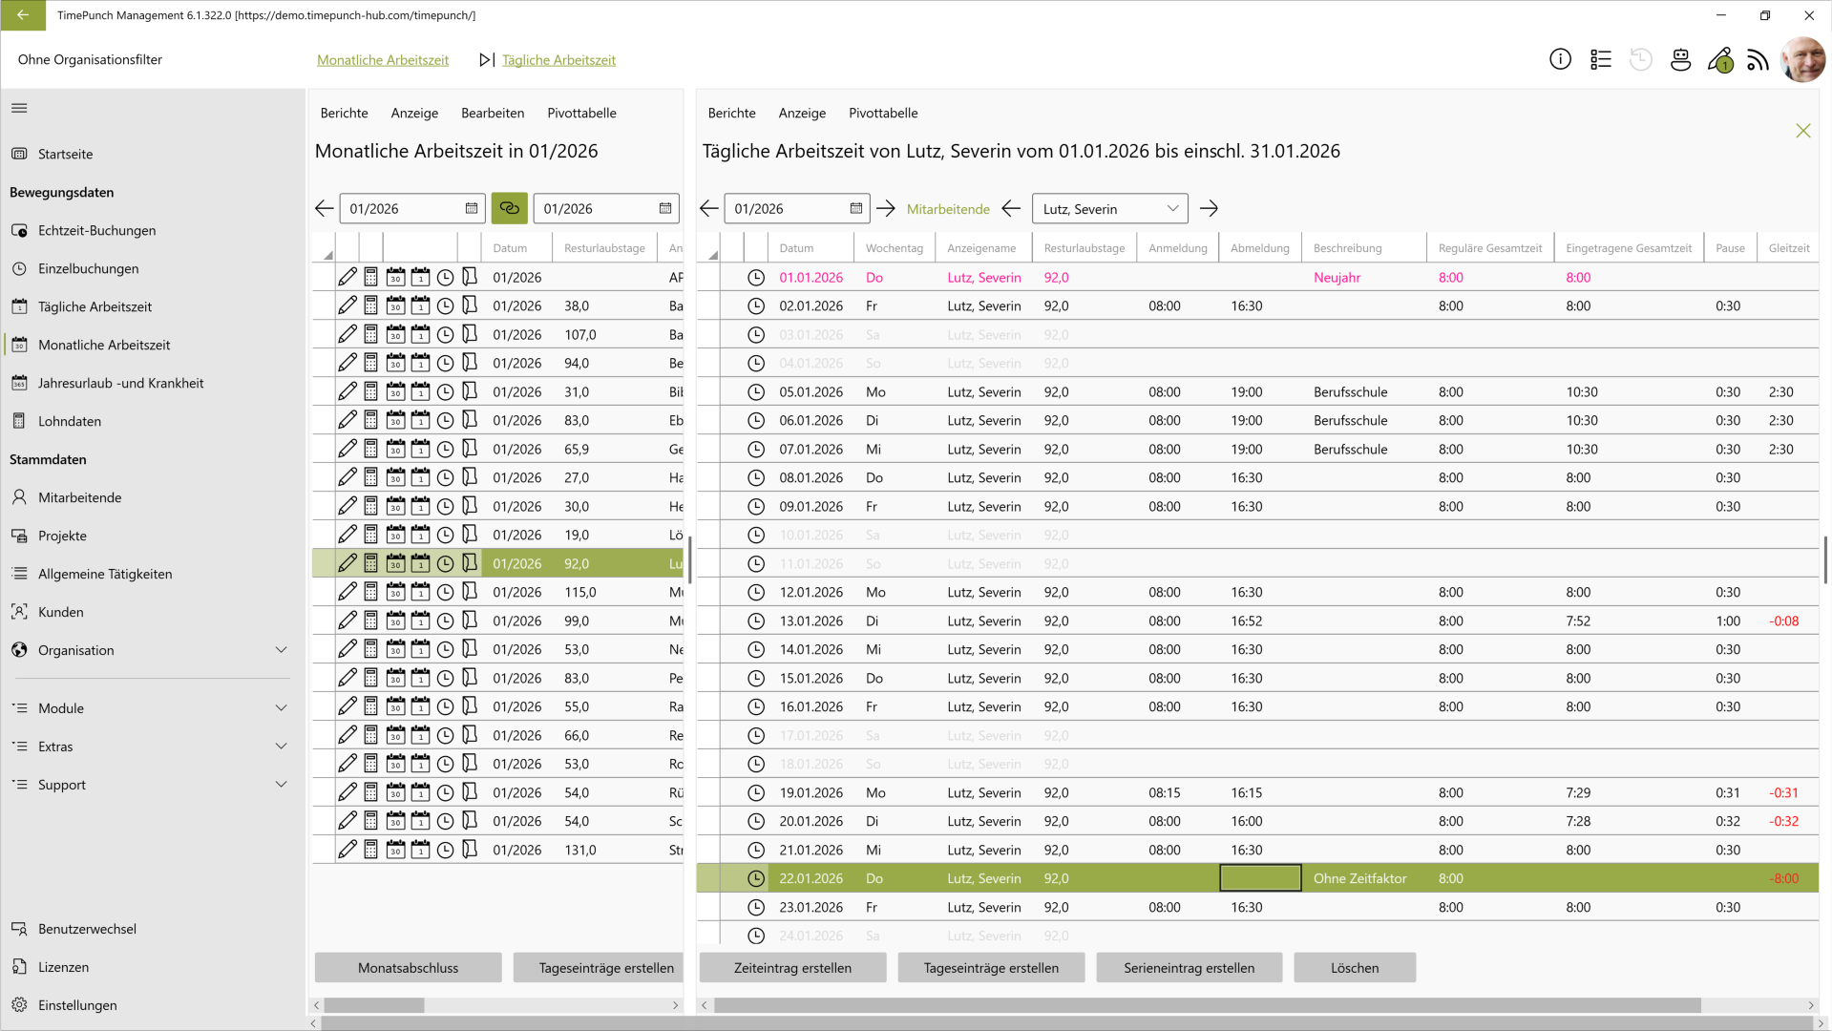Click pencil edit icon in highlighted 92,0 row
The height and width of the screenshot is (1031, 1832).
tap(347, 563)
